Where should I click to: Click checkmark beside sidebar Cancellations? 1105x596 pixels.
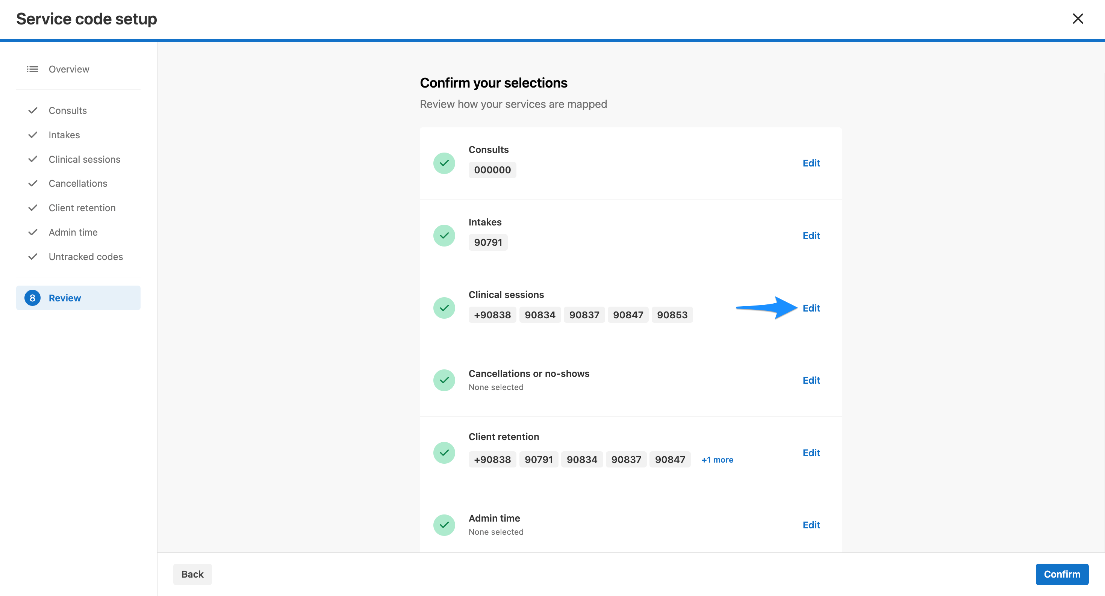click(x=33, y=183)
